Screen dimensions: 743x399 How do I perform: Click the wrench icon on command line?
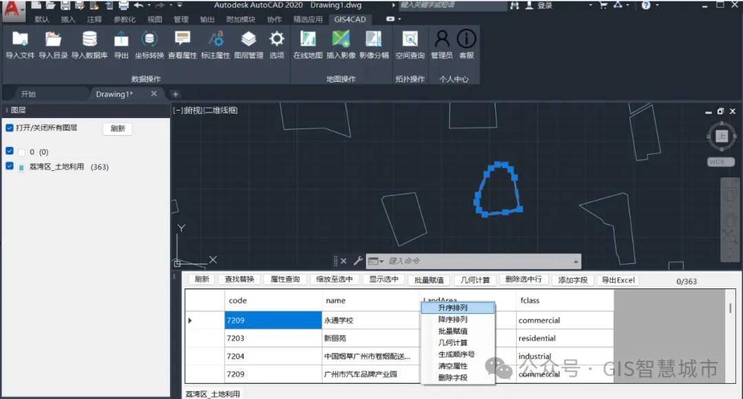358,260
